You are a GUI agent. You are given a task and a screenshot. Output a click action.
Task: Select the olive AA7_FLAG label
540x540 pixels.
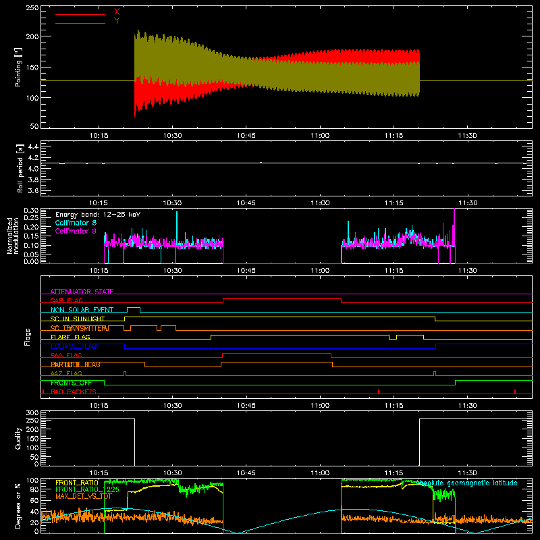66,374
